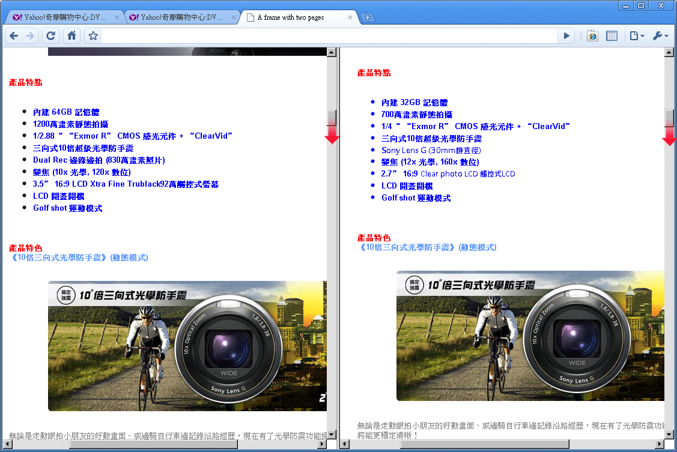Open a new tab with the plus button
The width and height of the screenshot is (677, 452).
point(368,17)
